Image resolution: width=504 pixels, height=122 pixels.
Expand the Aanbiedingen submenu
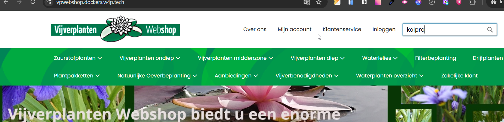[x=236, y=76]
